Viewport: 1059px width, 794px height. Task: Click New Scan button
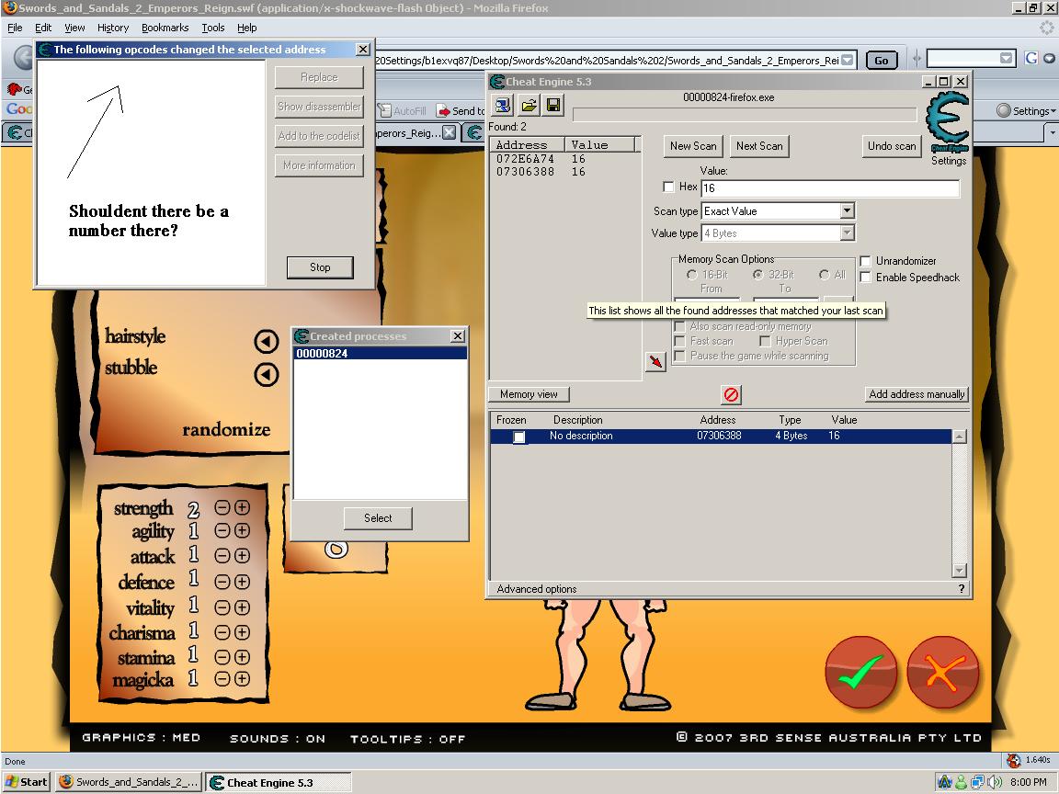click(x=693, y=146)
